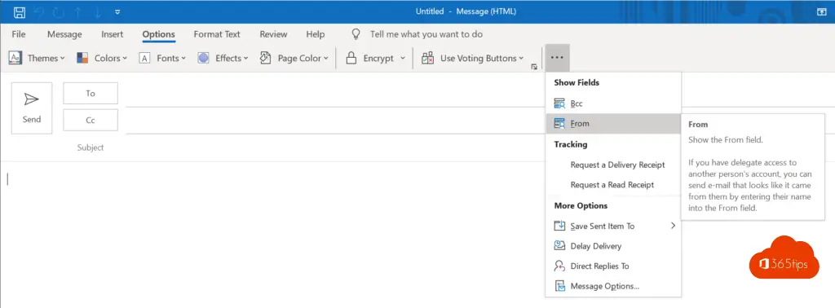Image resolution: width=835 pixels, height=308 pixels.
Task: Enable Request a Read Receipt
Action: pyautogui.click(x=613, y=185)
